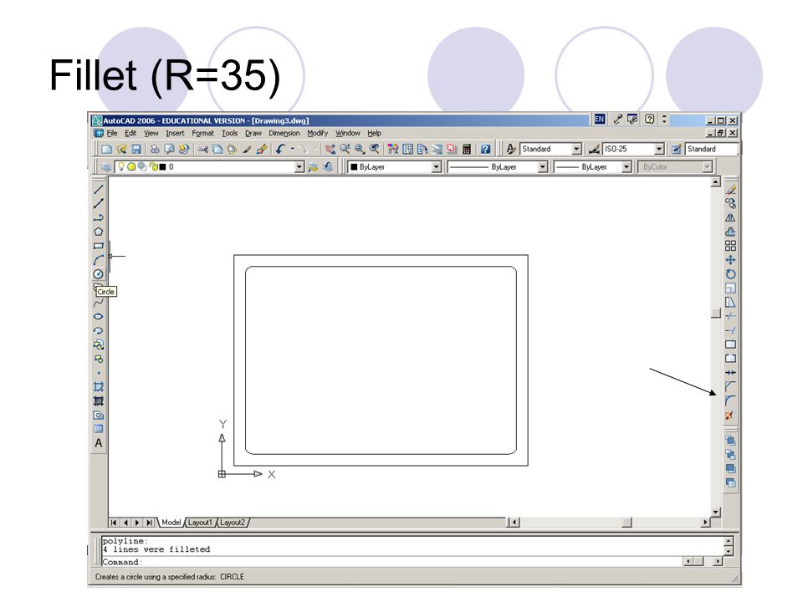Select the Arc tool
The height and width of the screenshot is (602, 803).
coord(99,260)
